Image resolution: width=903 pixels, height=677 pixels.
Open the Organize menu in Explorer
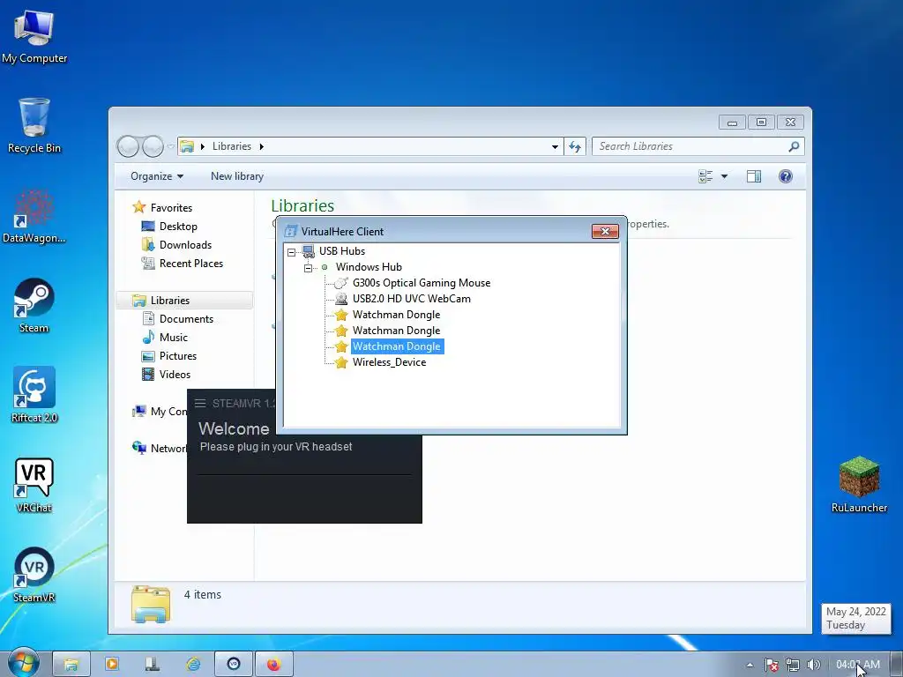[x=157, y=176]
